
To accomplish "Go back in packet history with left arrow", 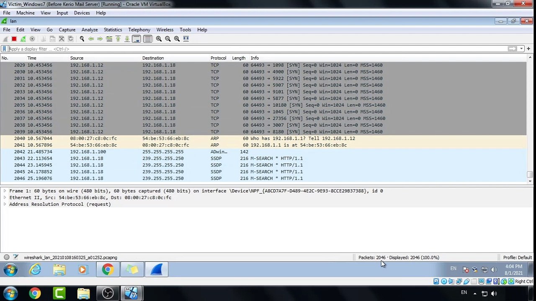I will 91,39.
